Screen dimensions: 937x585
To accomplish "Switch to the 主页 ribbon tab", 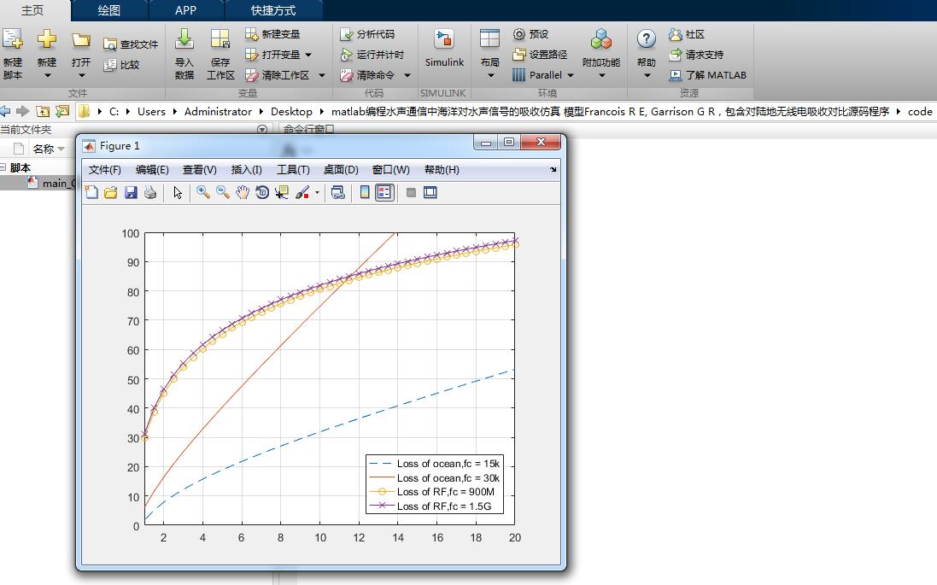I will pyautogui.click(x=32, y=10).
